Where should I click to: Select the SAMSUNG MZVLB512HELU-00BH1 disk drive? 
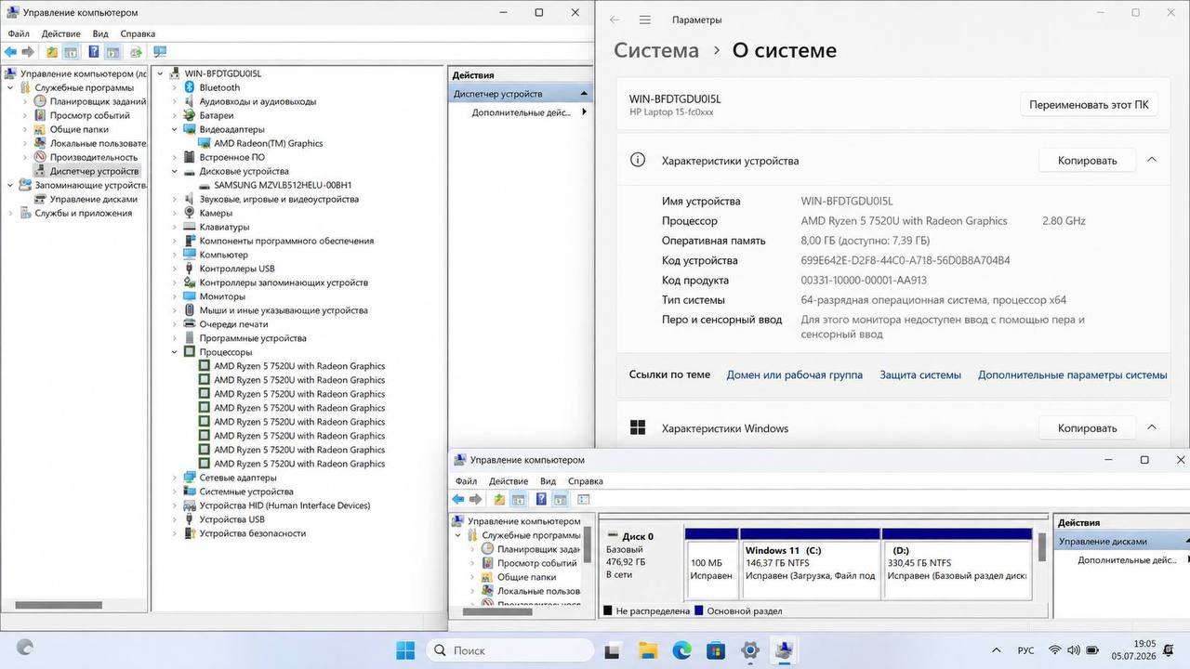[283, 185]
